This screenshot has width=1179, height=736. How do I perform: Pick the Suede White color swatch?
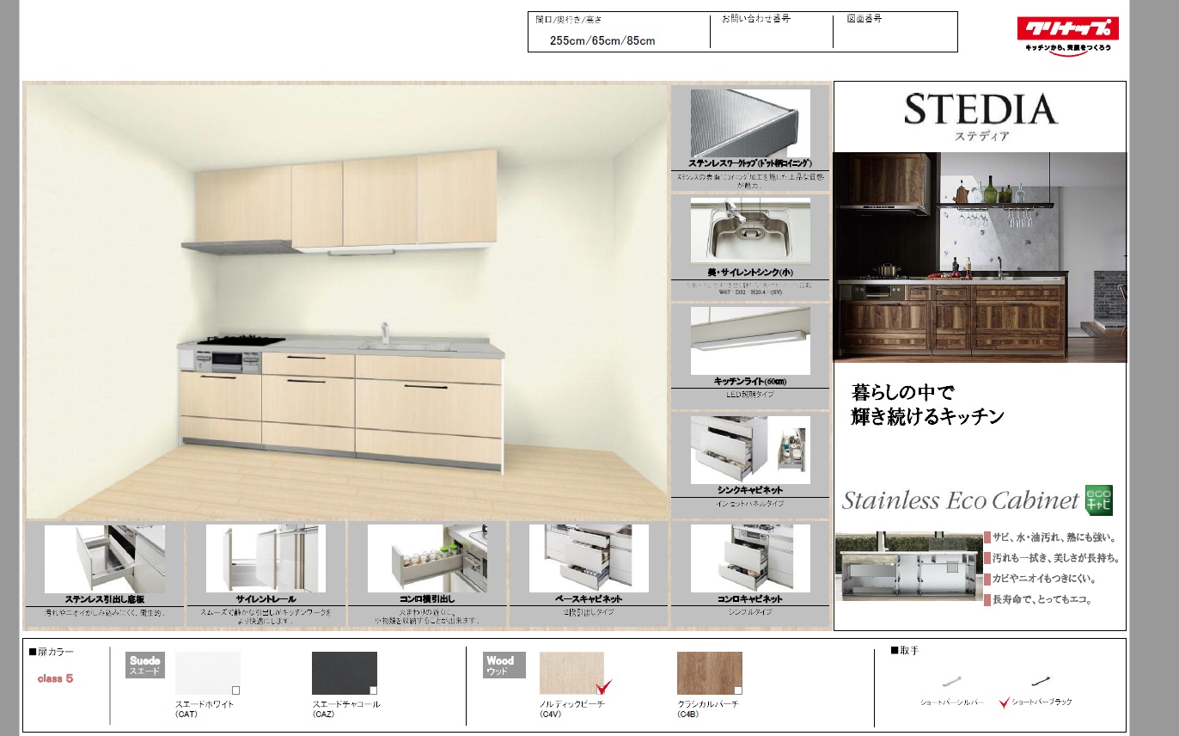click(208, 673)
